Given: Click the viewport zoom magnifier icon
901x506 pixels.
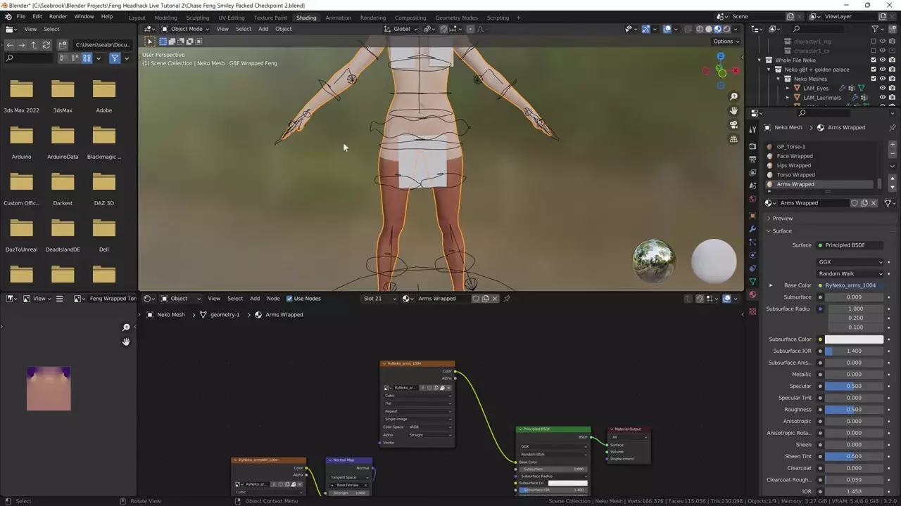Looking at the screenshot, I should pos(733,96).
